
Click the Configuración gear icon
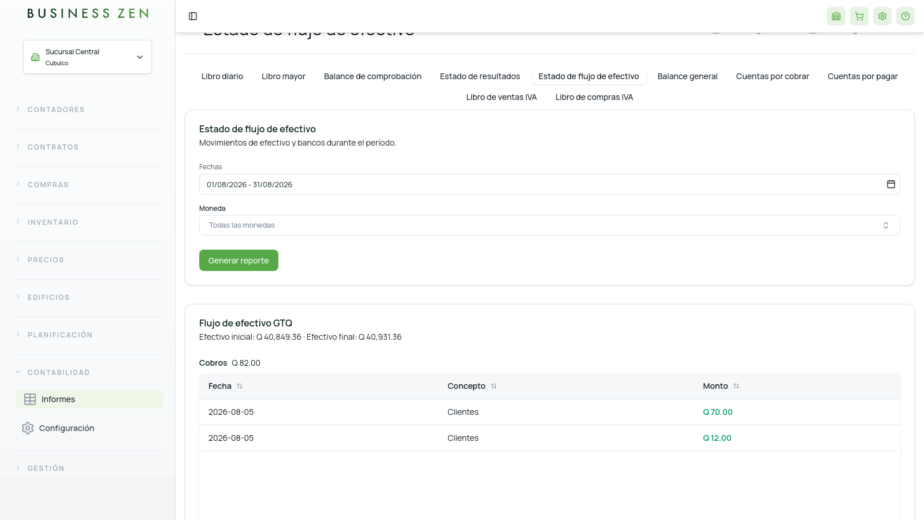[x=28, y=428]
